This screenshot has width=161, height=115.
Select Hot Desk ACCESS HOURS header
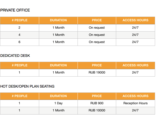[x=135, y=96]
